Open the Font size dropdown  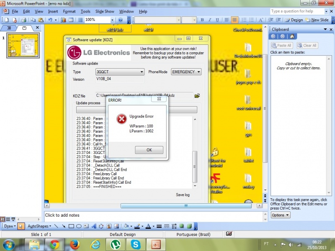coord(194,20)
